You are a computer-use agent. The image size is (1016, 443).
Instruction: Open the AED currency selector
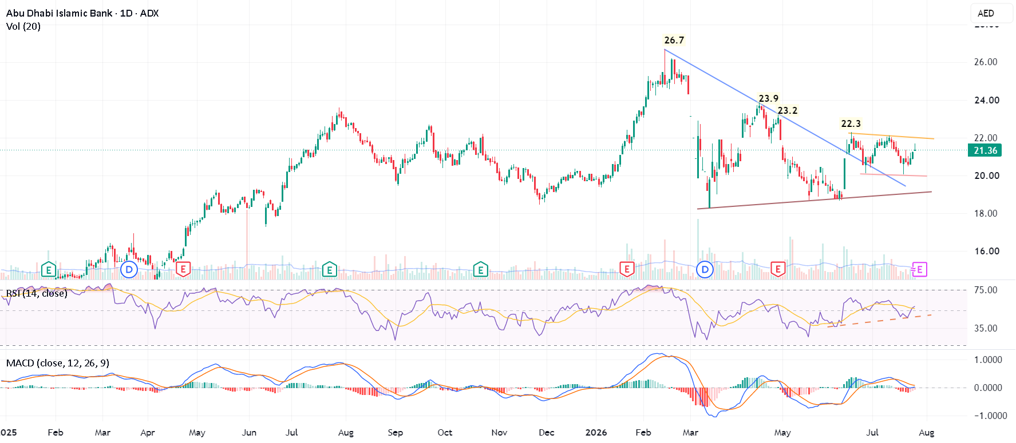(x=992, y=14)
